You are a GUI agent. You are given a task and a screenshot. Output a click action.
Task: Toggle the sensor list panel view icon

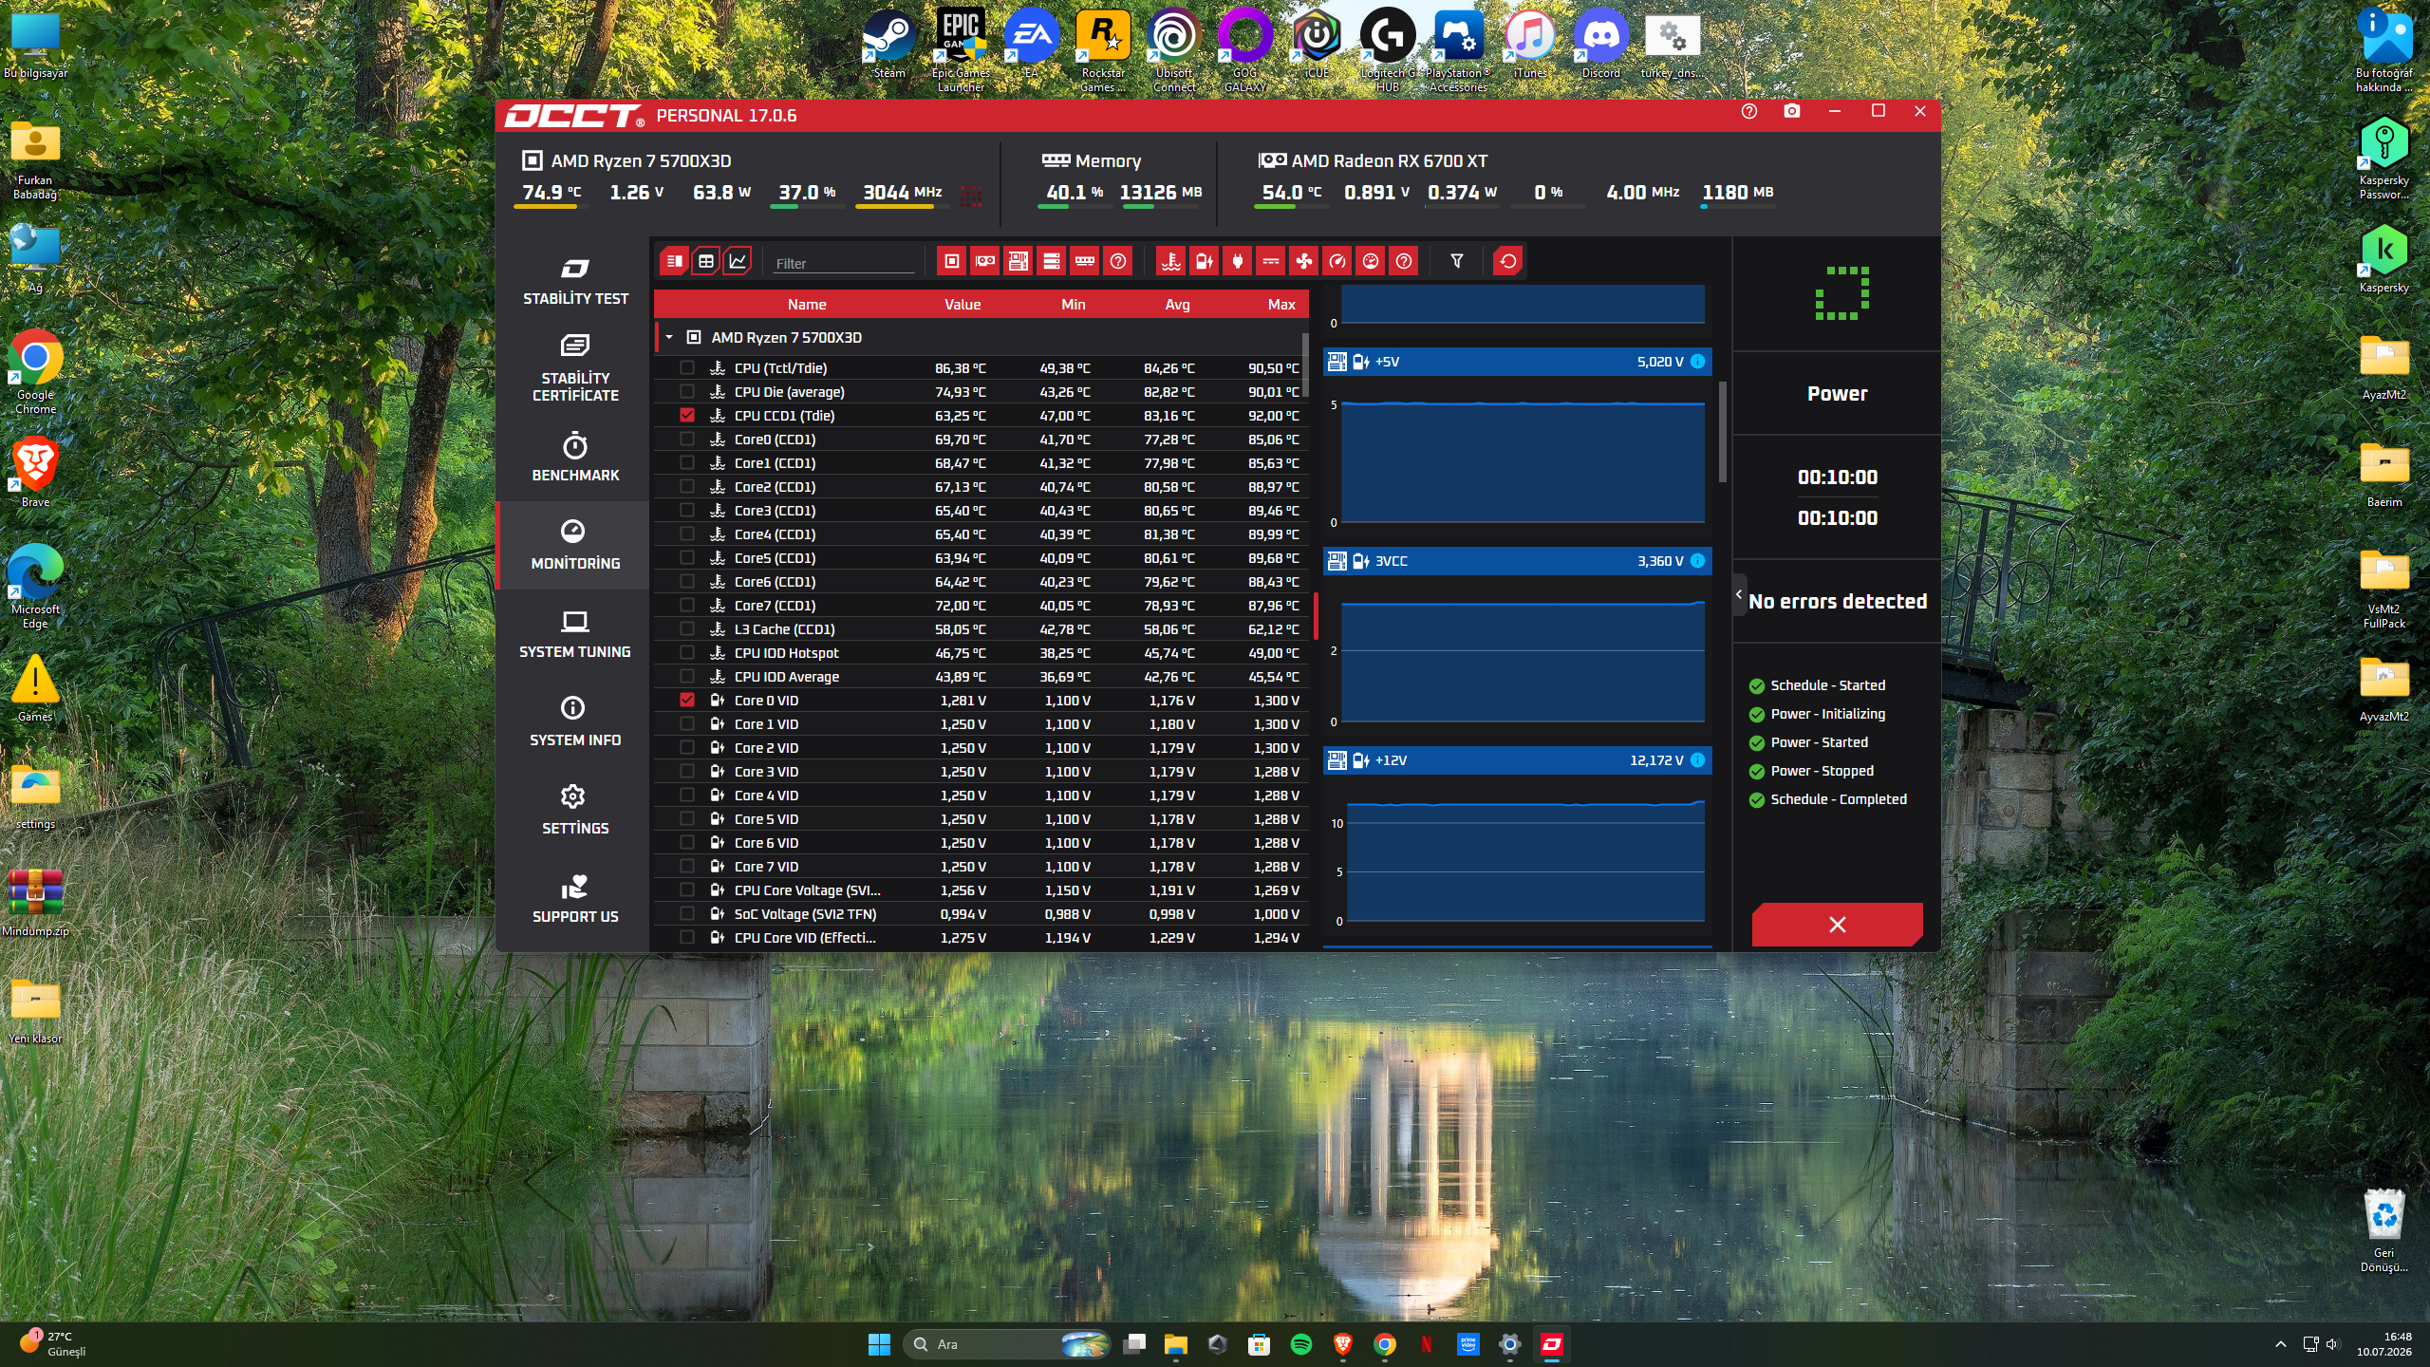[x=674, y=261]
